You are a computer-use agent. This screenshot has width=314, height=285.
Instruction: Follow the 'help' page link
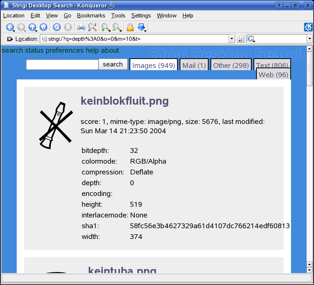pyautogui.click(x=92, y=50)
